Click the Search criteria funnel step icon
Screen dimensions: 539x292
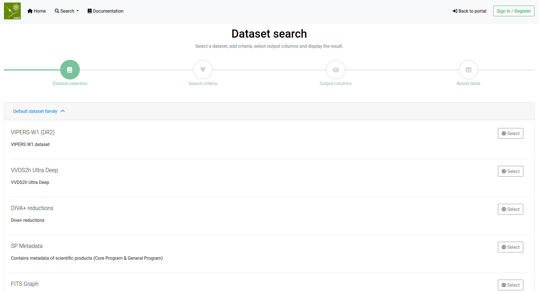203,70
